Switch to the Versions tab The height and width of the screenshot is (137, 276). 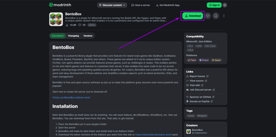[x=88, y=36]
